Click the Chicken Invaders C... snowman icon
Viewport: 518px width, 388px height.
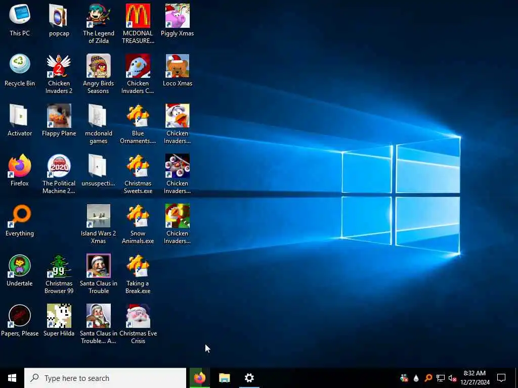(138, 66)
